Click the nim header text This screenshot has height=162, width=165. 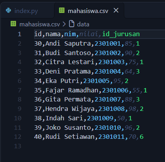click(70, 34)
